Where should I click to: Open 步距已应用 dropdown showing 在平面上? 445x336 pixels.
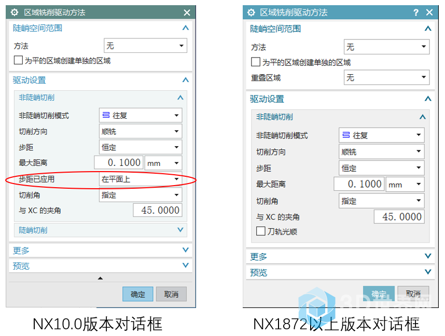(x=141, y=179)
